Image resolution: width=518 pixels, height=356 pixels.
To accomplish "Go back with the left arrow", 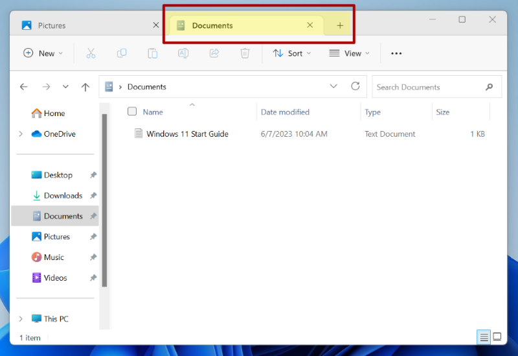I will pyautogui.click(x=23, y=87).
